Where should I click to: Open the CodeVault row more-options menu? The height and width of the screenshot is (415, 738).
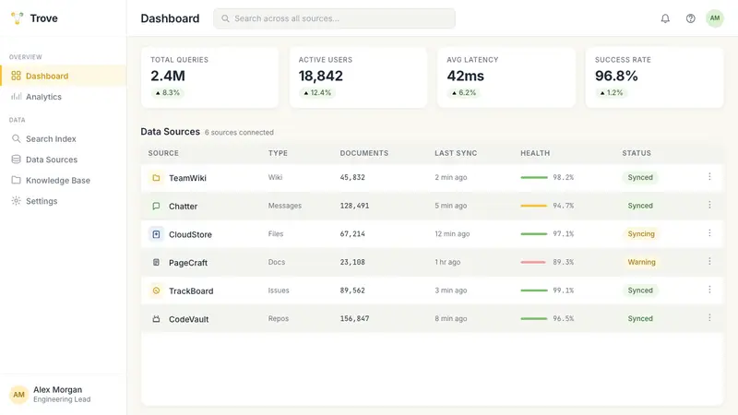coord(709,318)
